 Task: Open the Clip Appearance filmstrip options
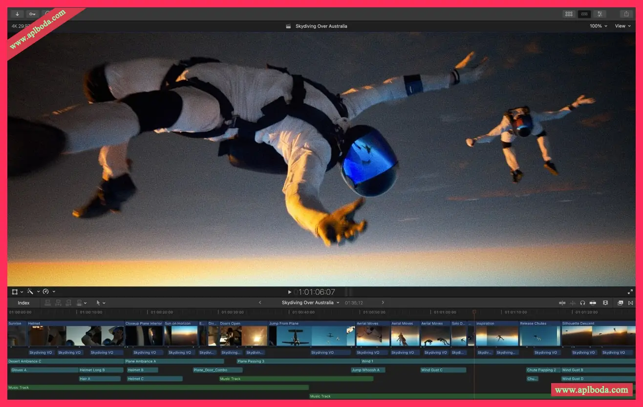tap(605, 303)
